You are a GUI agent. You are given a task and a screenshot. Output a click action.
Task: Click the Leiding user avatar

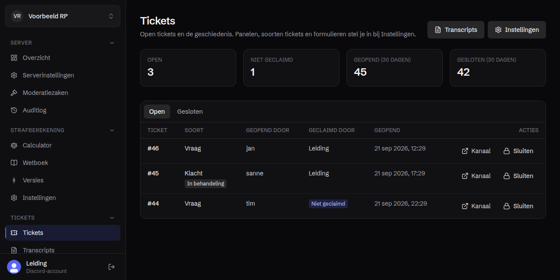14,267
